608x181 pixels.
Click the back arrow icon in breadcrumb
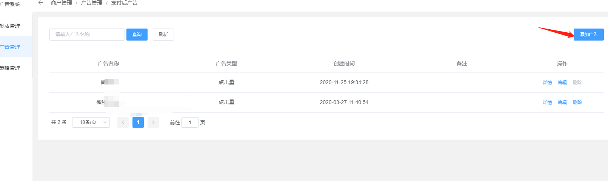point(41,3)
